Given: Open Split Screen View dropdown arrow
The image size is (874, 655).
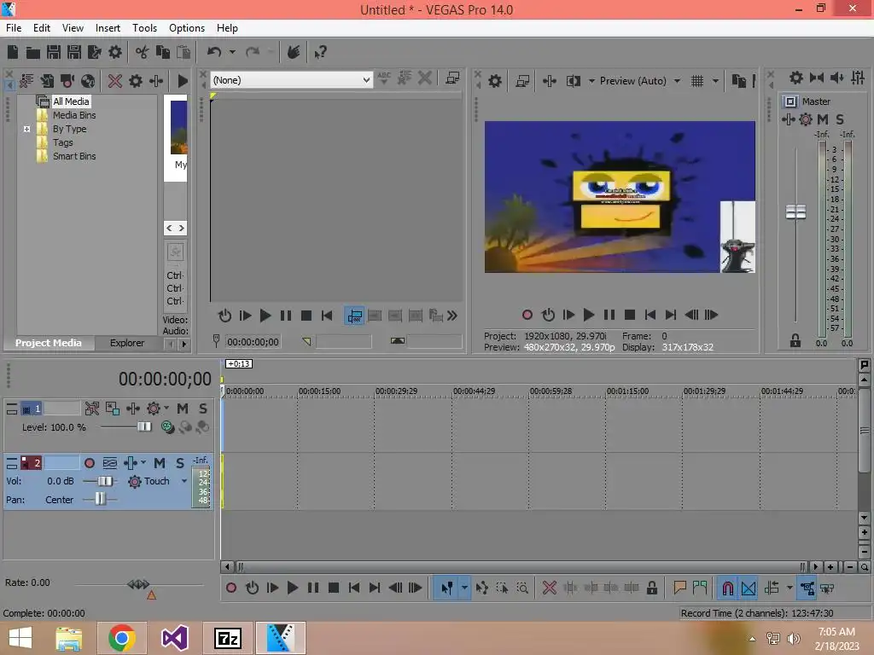Looking at the screenshot, I should pos(591,81).
